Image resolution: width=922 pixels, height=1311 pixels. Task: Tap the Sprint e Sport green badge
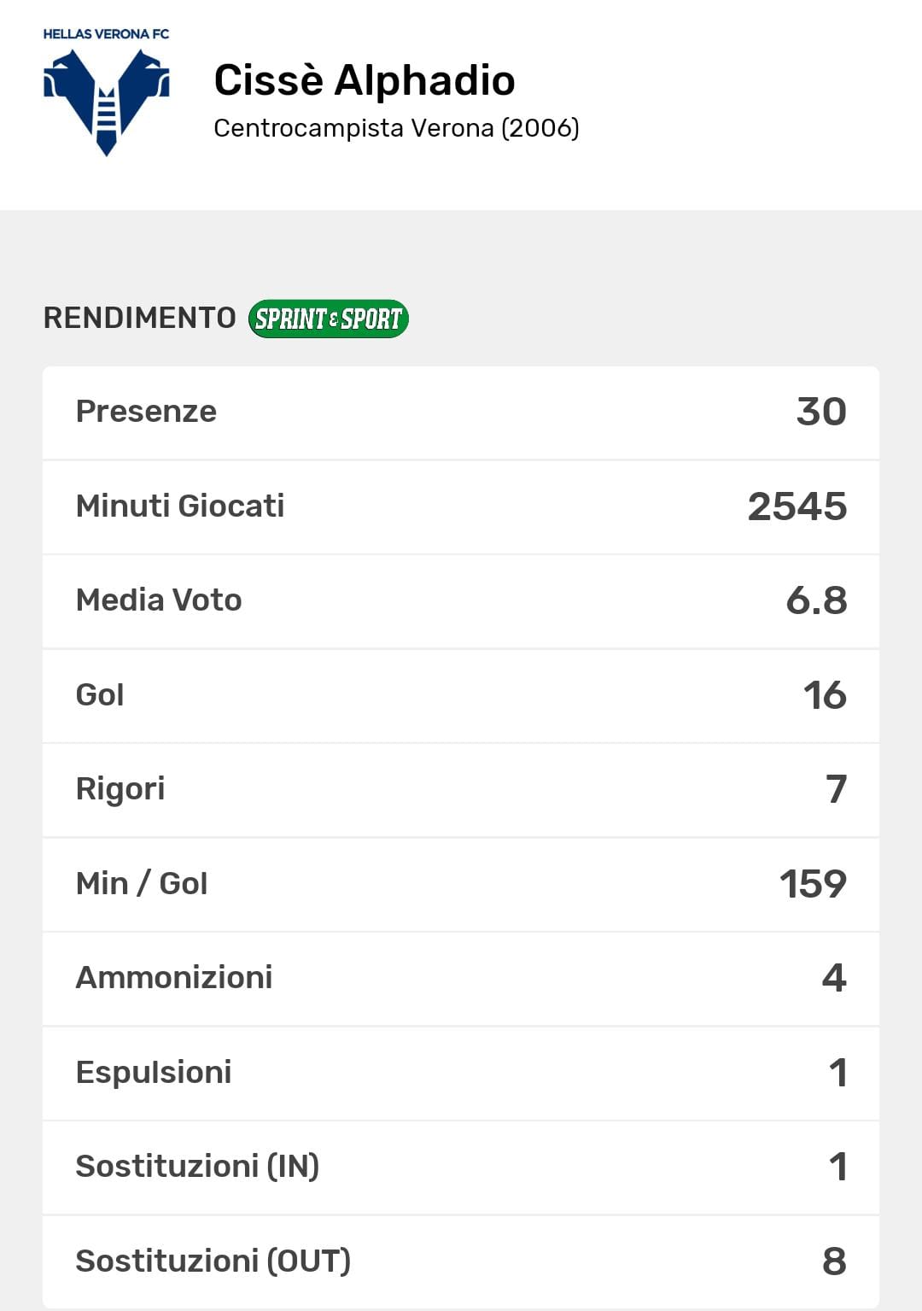click(x=329, y=319)
